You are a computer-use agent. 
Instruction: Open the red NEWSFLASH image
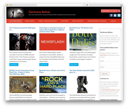(53, 42)
